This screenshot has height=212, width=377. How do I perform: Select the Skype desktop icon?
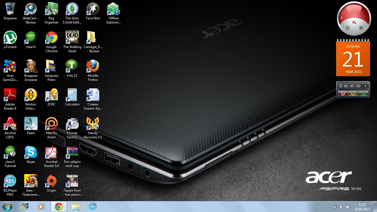point(31,155)
